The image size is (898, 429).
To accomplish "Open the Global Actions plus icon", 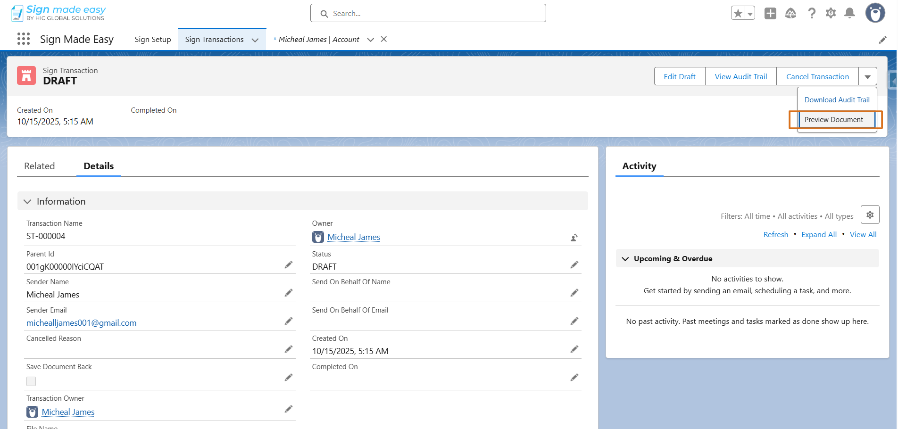I will coord(770,13).
